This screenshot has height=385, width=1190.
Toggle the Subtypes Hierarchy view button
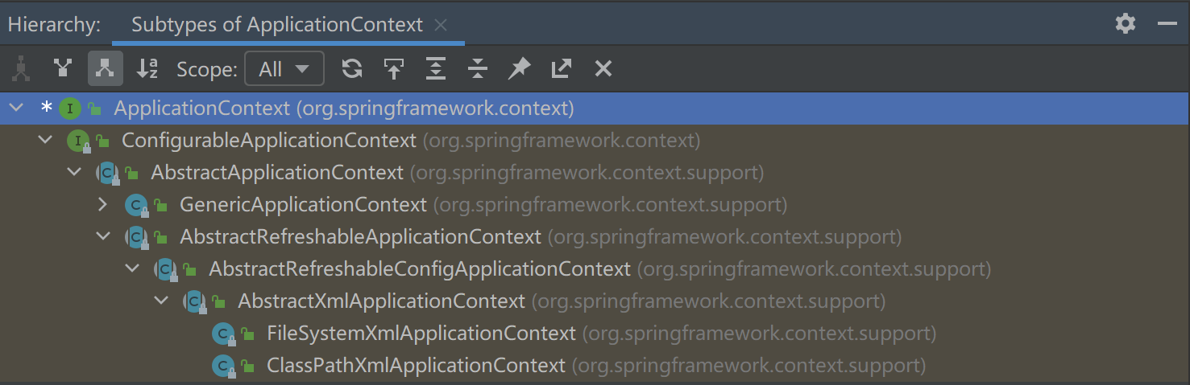click(x=105, y=69)
